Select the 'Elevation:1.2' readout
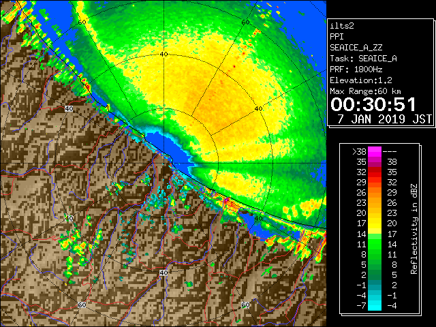 (x=360, y=80)
